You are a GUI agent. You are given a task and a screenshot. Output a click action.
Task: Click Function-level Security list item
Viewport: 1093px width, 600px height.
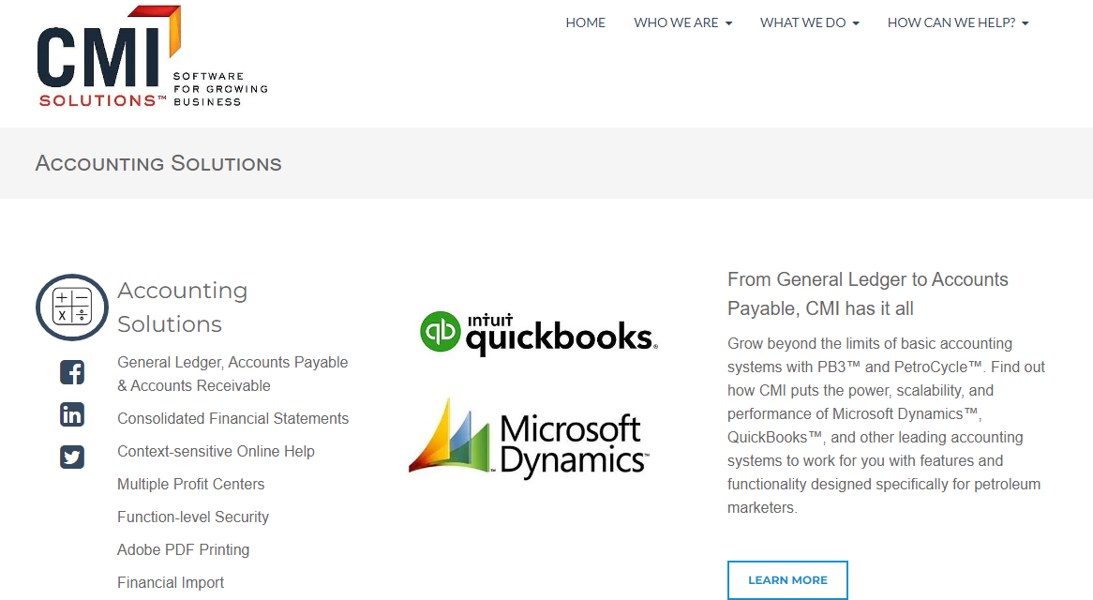click(x=192, y=517)
